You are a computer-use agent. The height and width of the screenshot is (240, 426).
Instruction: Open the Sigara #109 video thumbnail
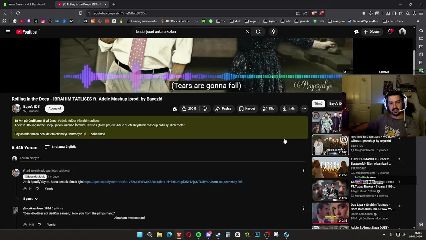tap(330, 190)
